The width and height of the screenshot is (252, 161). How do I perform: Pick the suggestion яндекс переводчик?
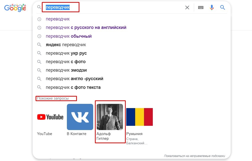point(66,45)
